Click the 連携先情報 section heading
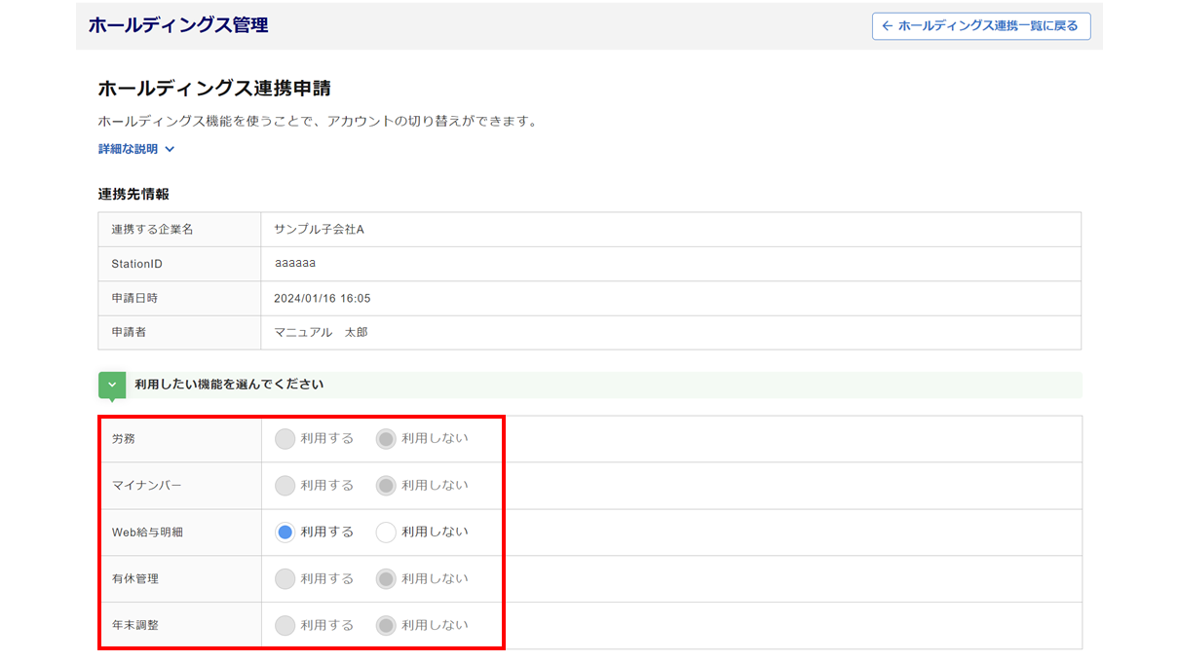This screenshot has width=1179, height=662. pos(133,195)
